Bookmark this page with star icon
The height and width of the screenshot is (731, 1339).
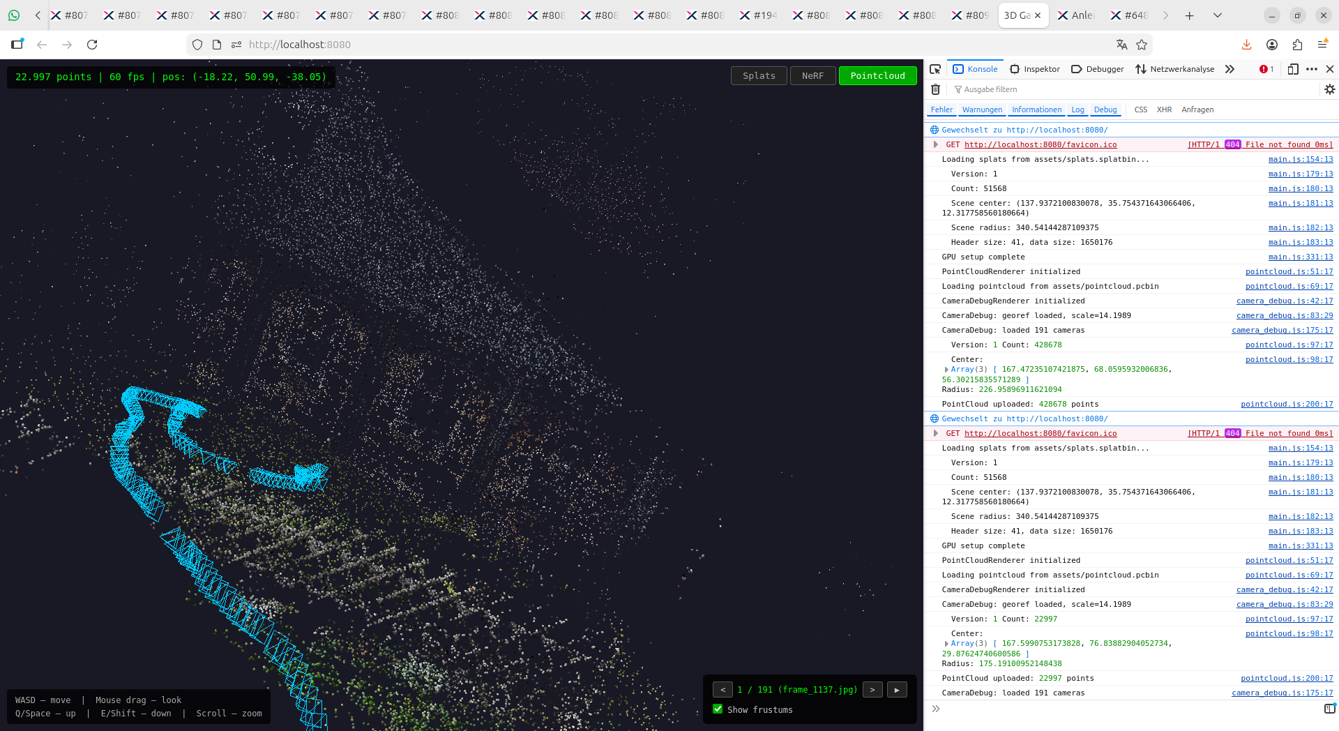click(1142, 45)
